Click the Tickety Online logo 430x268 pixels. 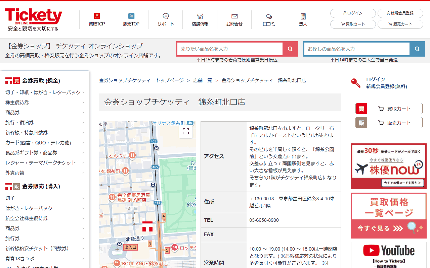pyautogui.click(x=33, y=20)
